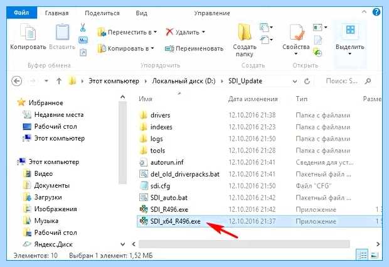Open the Управление ribbon tab
389x267 pixels.
(212, 13)
